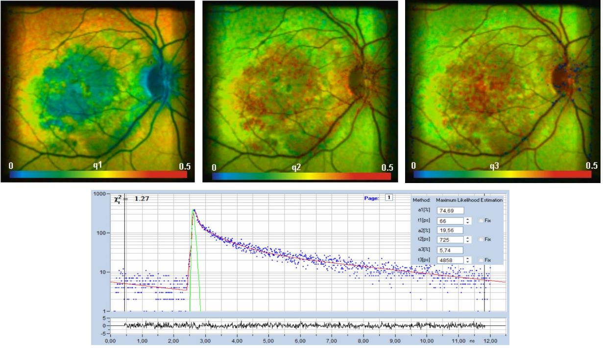
Task: Check the Fix box for t2[ps]
Action: point(481,240)
